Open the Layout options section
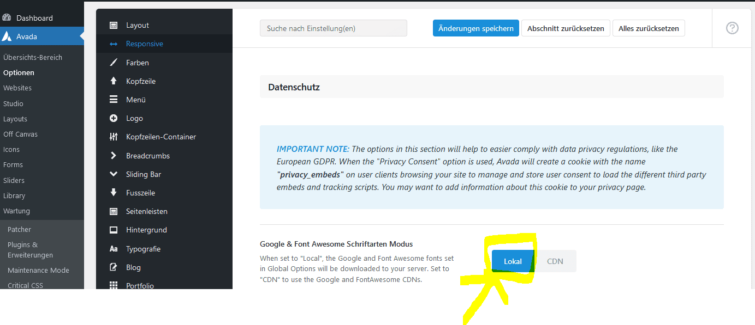 click(164, 25)
